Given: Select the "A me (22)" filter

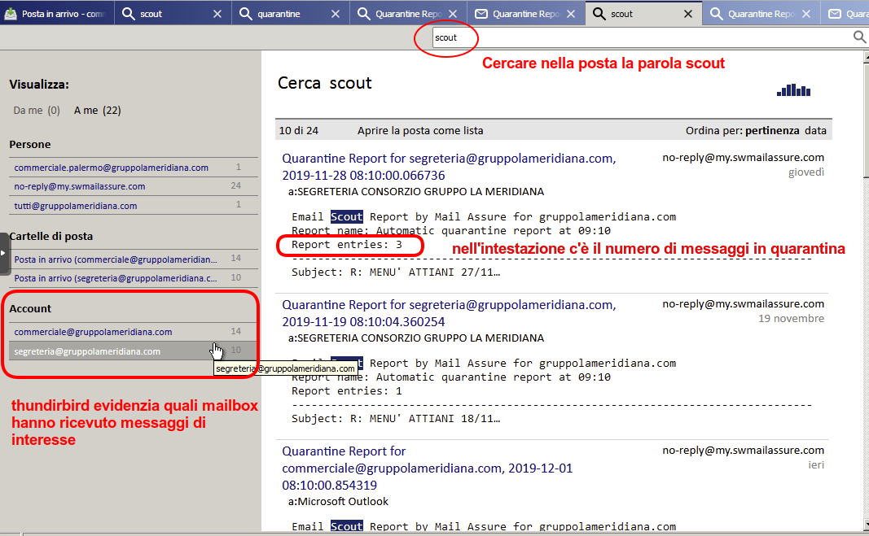Looking at the screenshot, I should point(97,111).
